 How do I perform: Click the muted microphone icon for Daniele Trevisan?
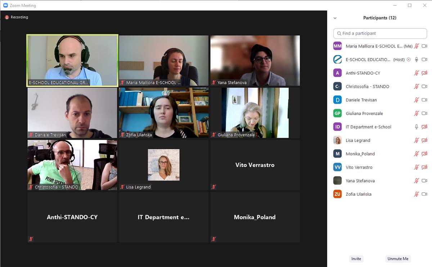tap(417, 100)
